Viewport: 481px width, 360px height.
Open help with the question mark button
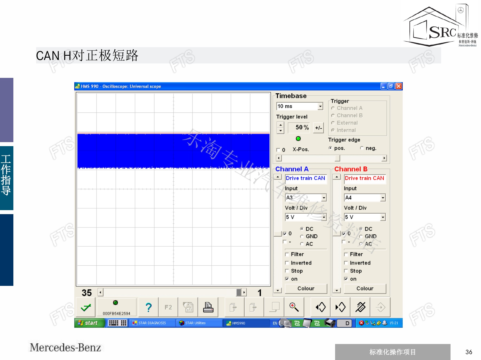click(x=149, y=307)
